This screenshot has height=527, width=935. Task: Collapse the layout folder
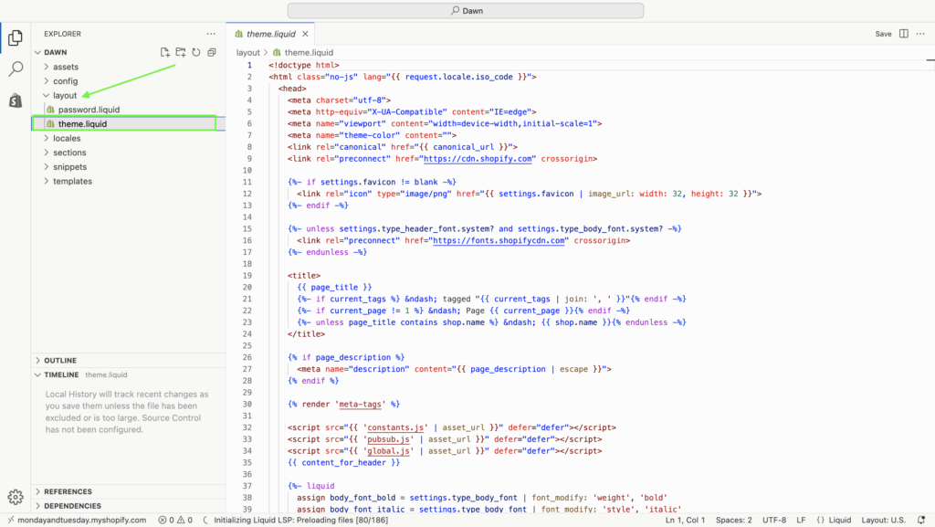[x=47, y=95]
